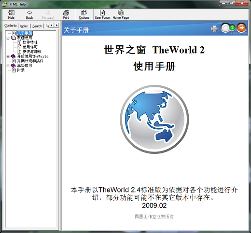Select the 关于手册 tree item
Viewport: 251px width, 233px height.
[25, 33]
